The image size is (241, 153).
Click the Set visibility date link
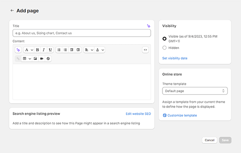175,58
